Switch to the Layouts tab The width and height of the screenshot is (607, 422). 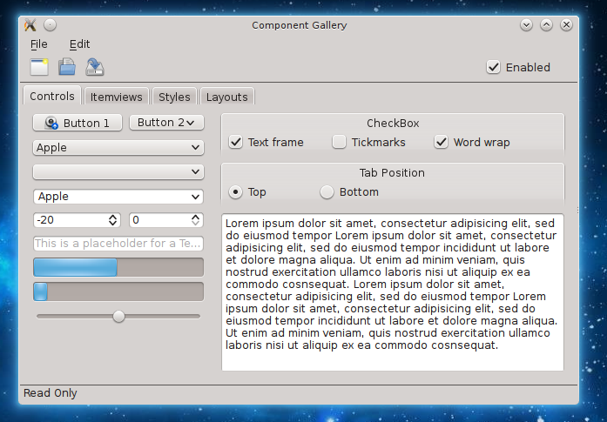pyautogui.click(x=226, y=97)
